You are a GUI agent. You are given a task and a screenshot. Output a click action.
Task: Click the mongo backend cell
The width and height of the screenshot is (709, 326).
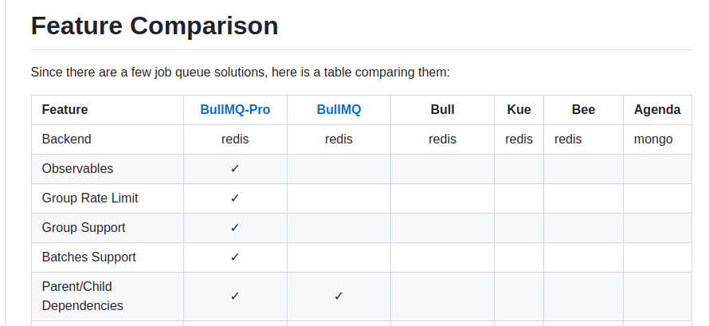click(x=653, y=139)
